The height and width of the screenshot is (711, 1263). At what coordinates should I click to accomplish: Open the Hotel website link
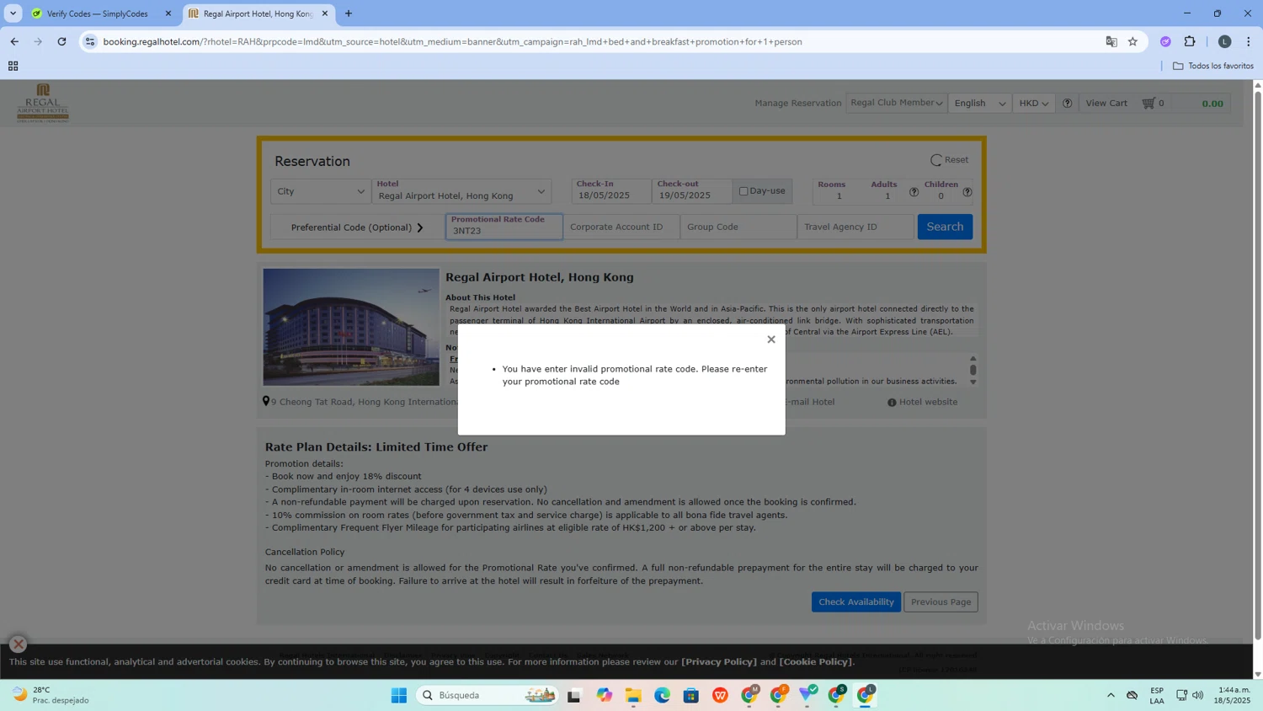coord(928,402)
